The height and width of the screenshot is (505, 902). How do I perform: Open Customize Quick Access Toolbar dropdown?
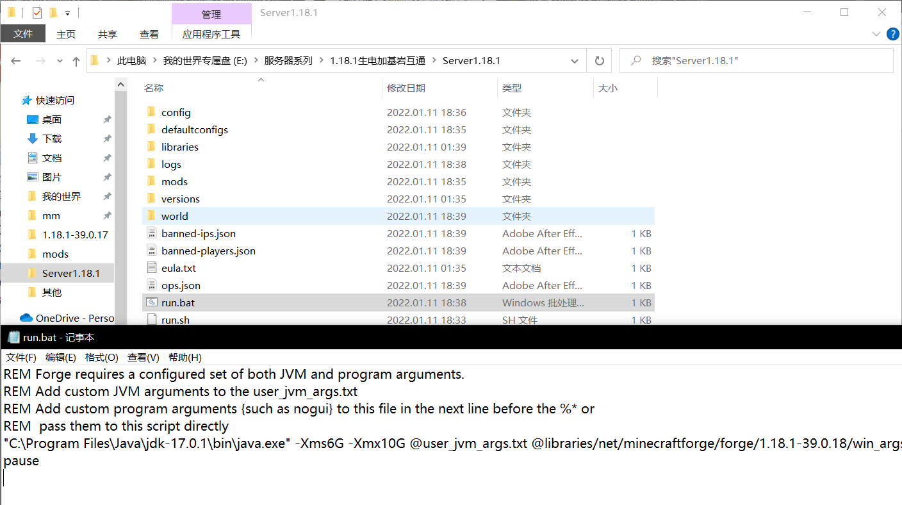[x=67, y=13]
